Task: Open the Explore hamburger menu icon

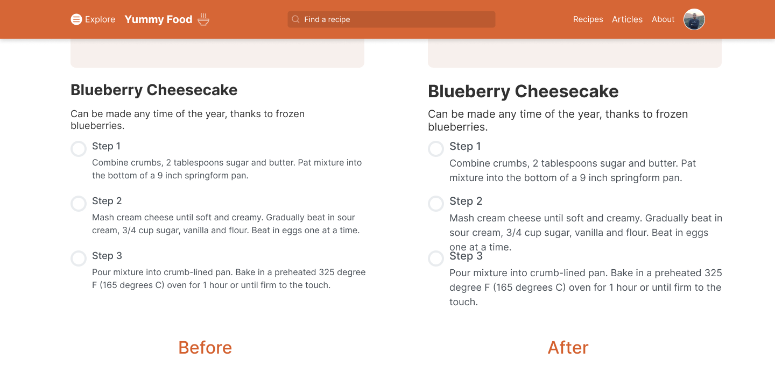Action: pos(76,19)
